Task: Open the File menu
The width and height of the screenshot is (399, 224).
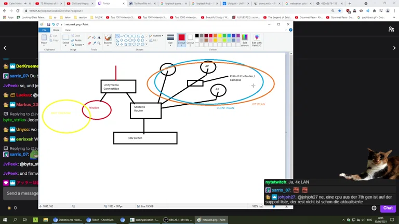Action: point(44,30)
